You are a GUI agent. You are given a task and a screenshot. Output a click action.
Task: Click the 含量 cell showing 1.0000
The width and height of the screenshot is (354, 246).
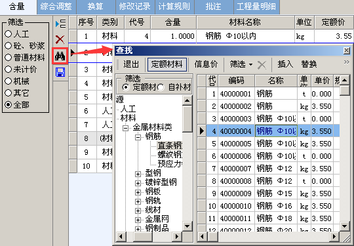pyautogui.click(x=173, y=36)
